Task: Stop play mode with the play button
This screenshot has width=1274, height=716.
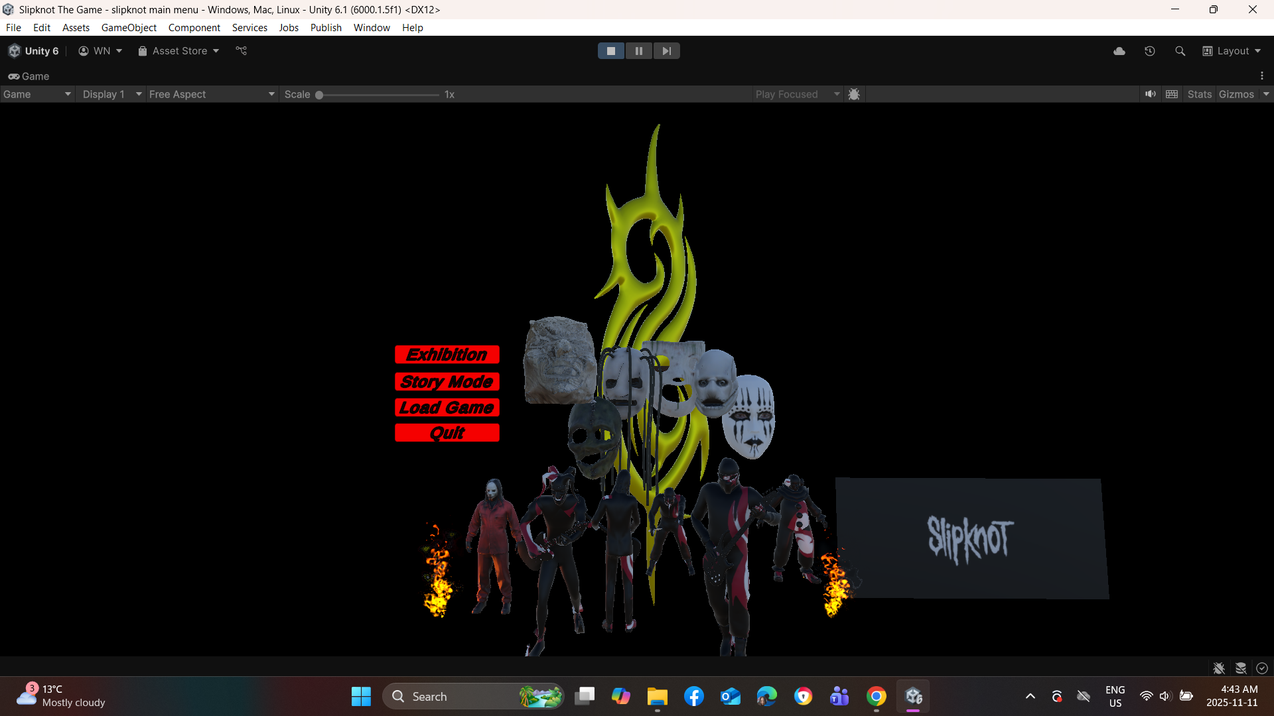Action: point(610,51)
